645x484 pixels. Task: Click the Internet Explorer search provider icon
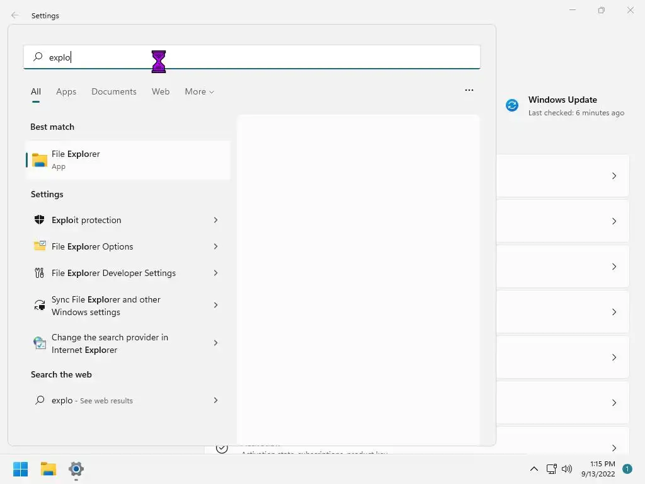[40, 343]
